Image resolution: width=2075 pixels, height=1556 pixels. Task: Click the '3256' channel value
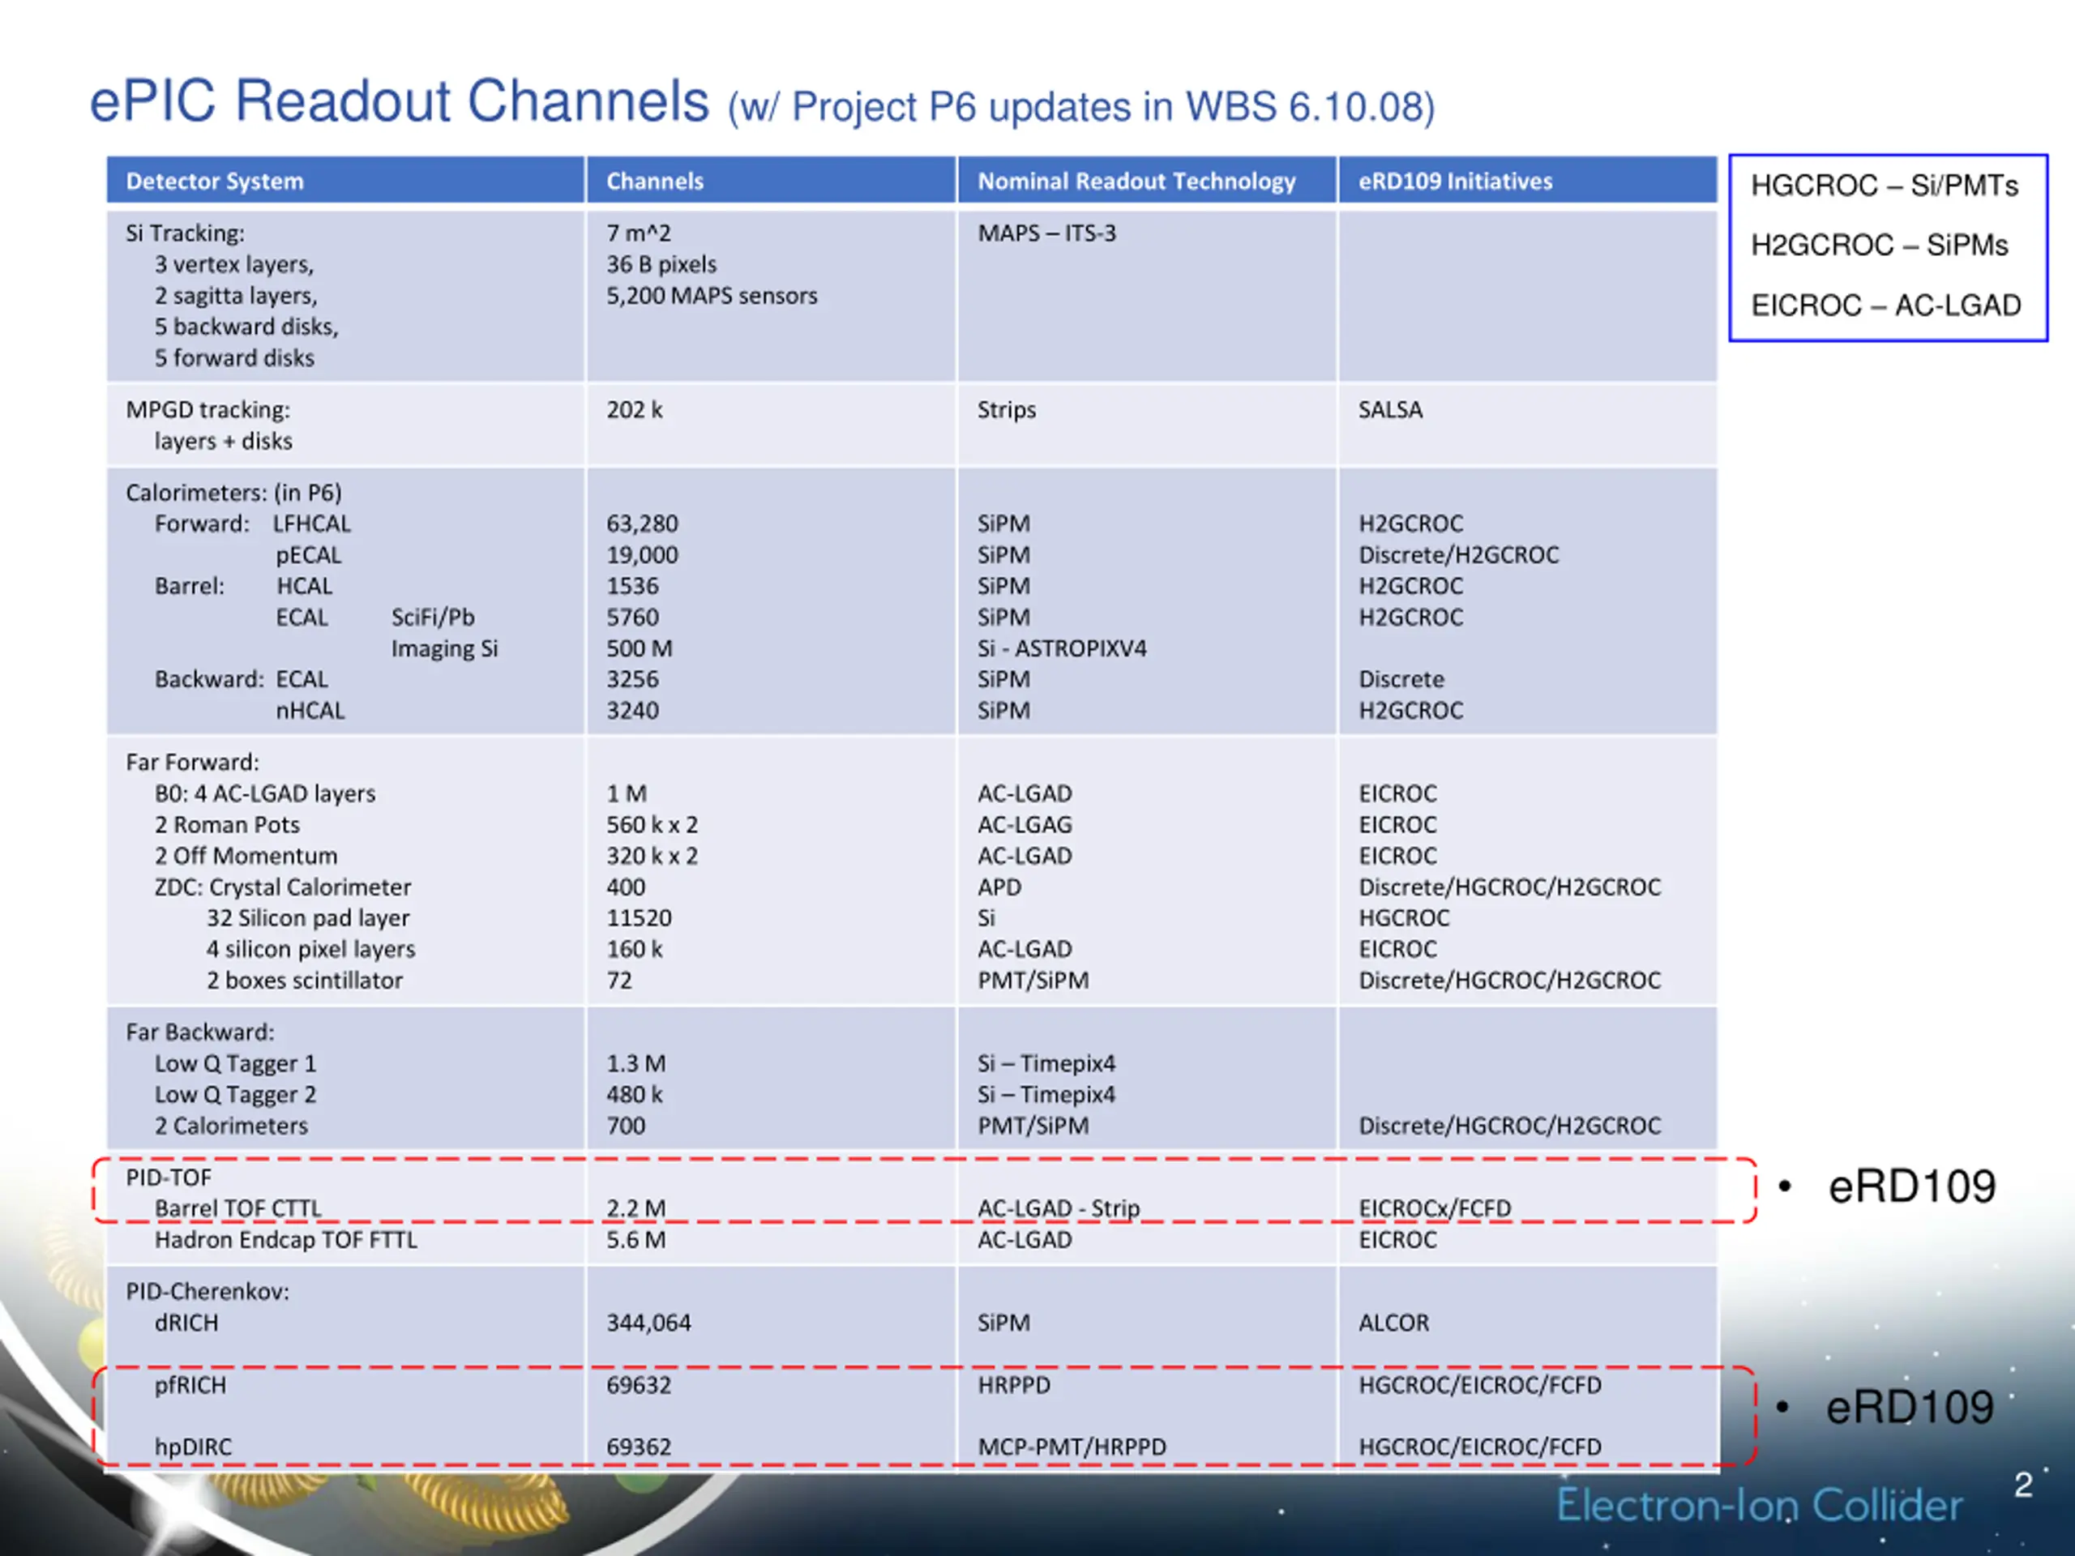click(633, 679)
